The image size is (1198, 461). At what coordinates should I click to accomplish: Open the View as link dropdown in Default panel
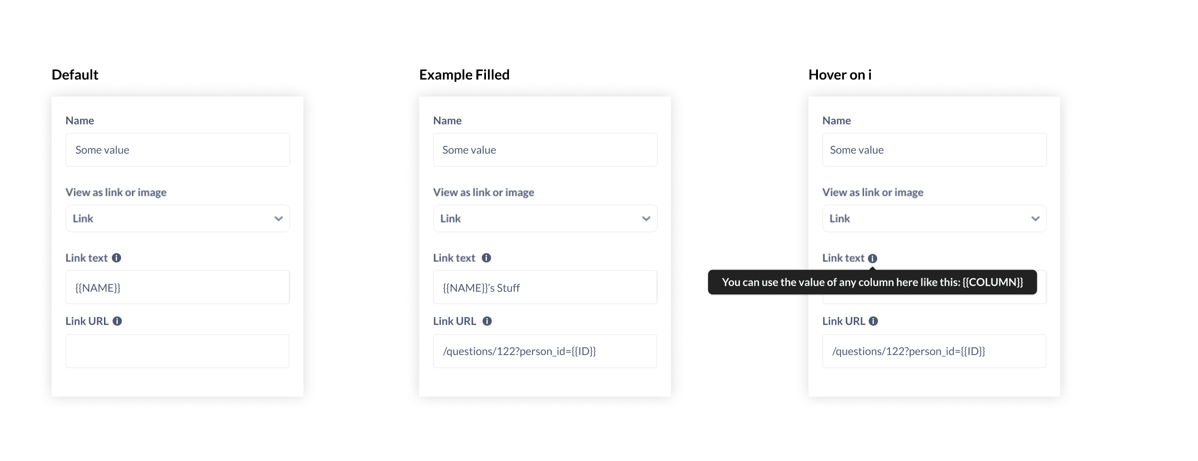point(177,218)
